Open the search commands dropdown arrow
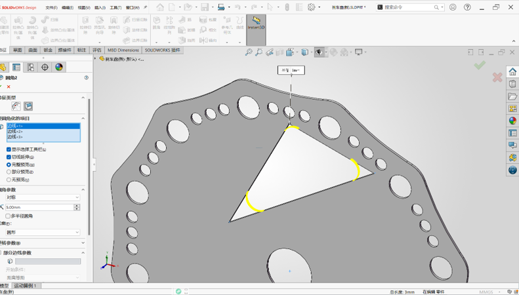Image resolution: width=519 pixels, height=295 pixels. pyautogui.click(x=442, y=7)
